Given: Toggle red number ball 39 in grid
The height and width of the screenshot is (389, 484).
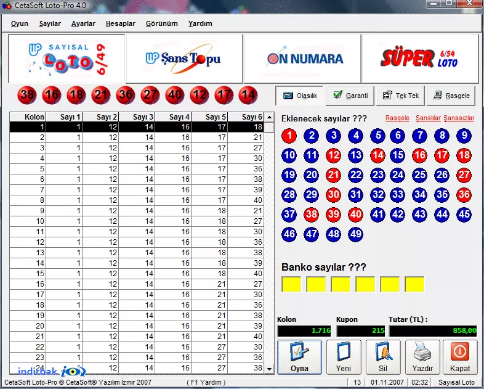Looking at the screenshot, I should pos(333,215).
